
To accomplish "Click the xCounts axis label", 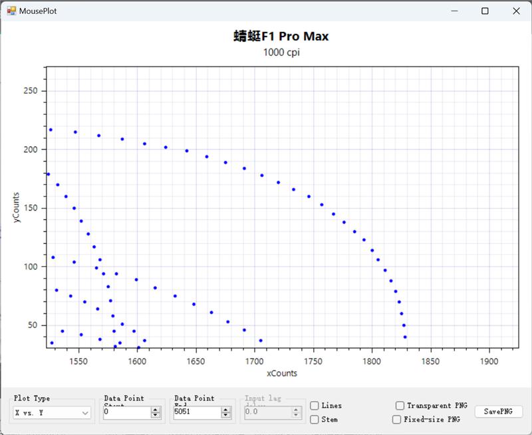I will click(x=281, y=373).
